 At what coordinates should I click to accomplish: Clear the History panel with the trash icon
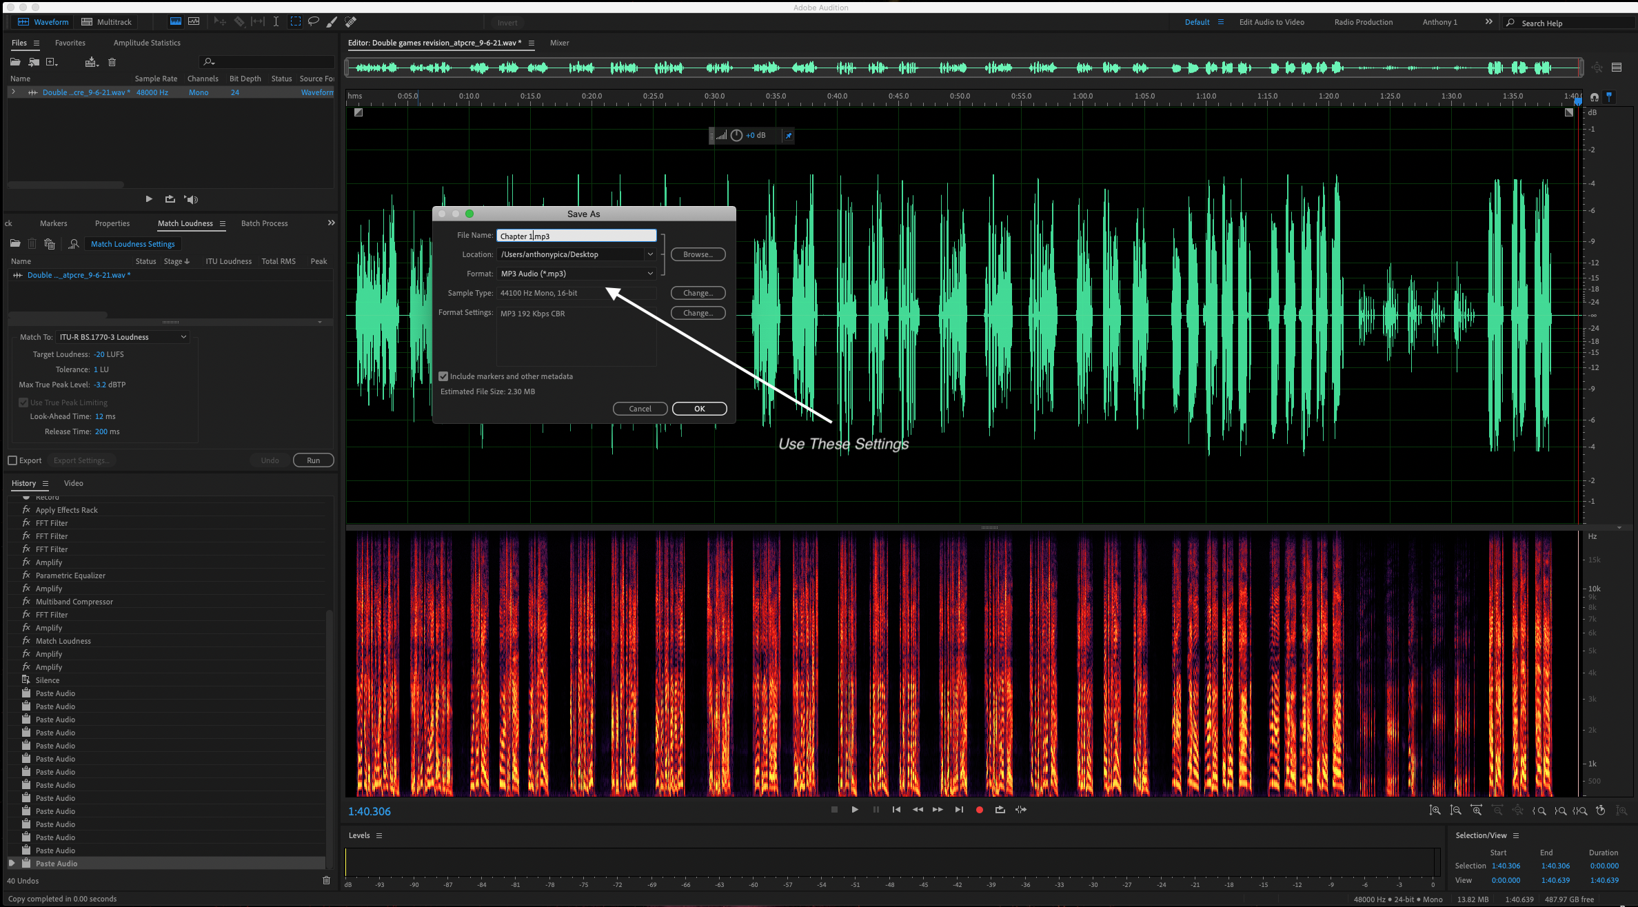[327, 880]
